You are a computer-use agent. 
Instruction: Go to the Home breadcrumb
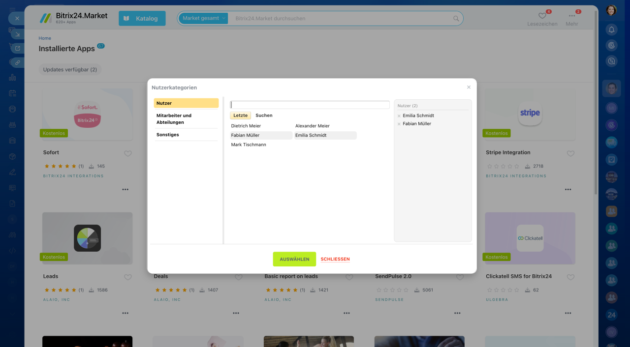point(45,38)
